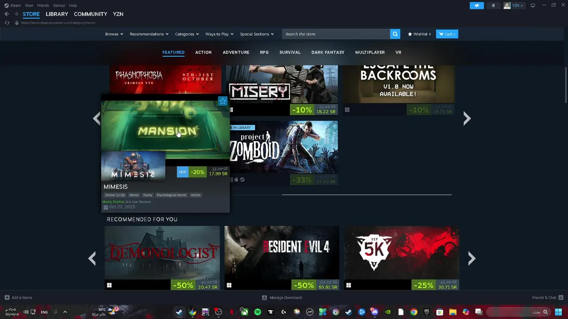Open the SCP 5K game card
This screenshot has height=319, width=568.
coord(402,258)
